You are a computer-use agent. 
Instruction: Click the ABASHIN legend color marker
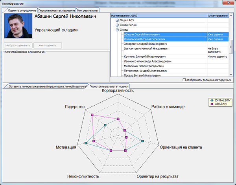tap(211, 104)
